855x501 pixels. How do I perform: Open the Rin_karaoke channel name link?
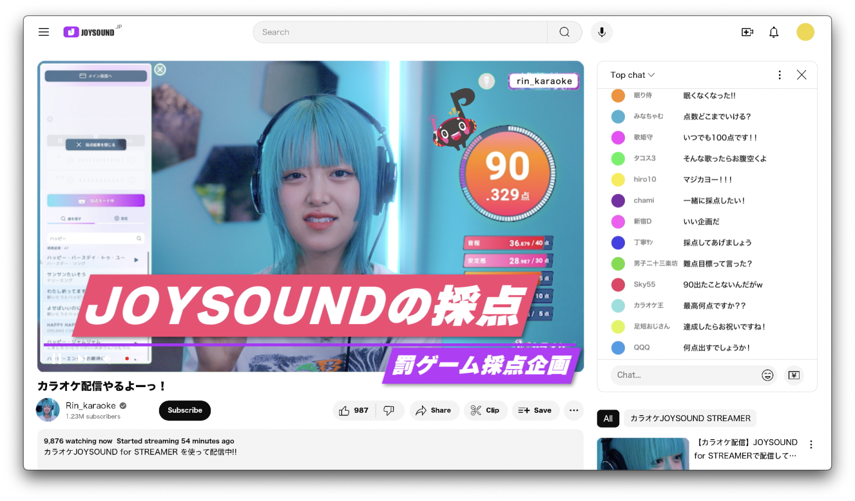pyautogui.click(x=90, y=406)
